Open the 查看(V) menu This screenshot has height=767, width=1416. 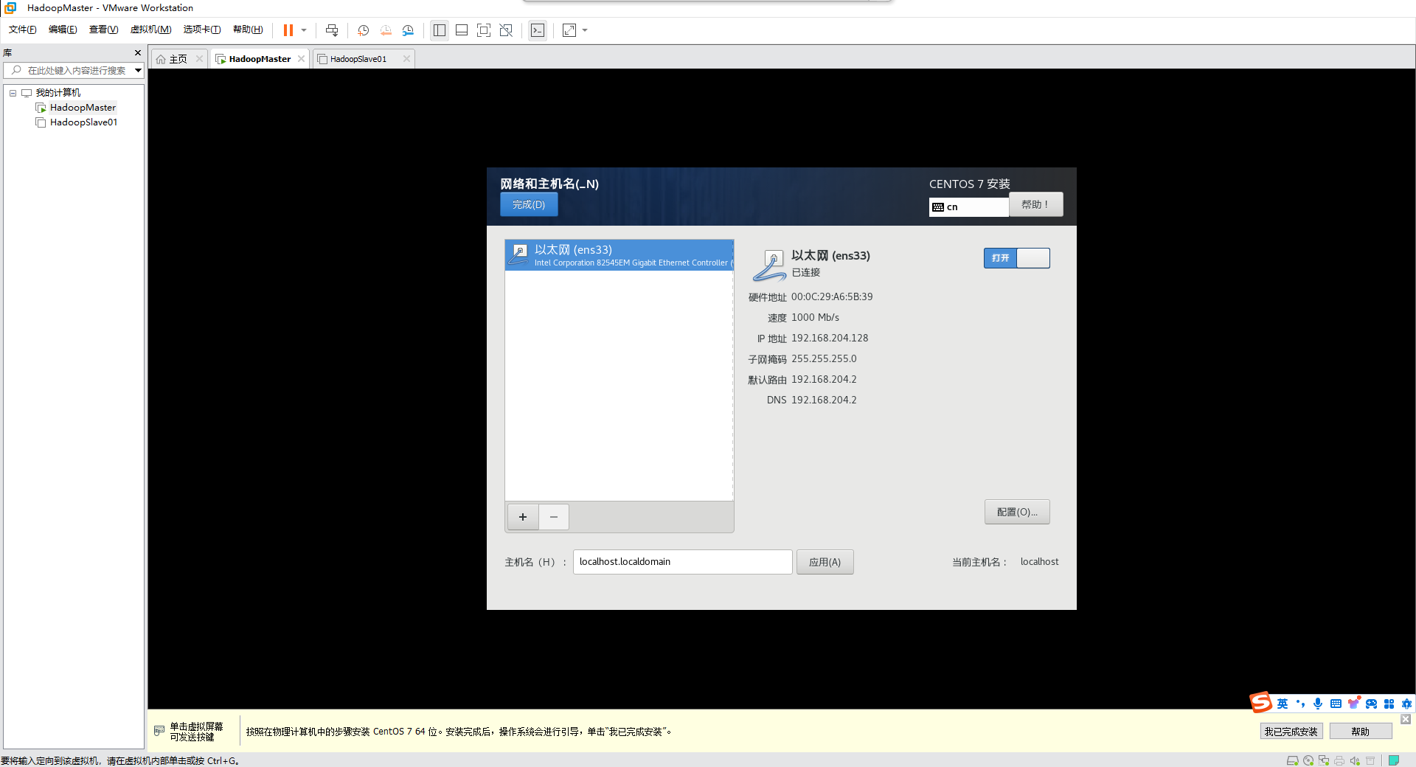coord(103,29)
